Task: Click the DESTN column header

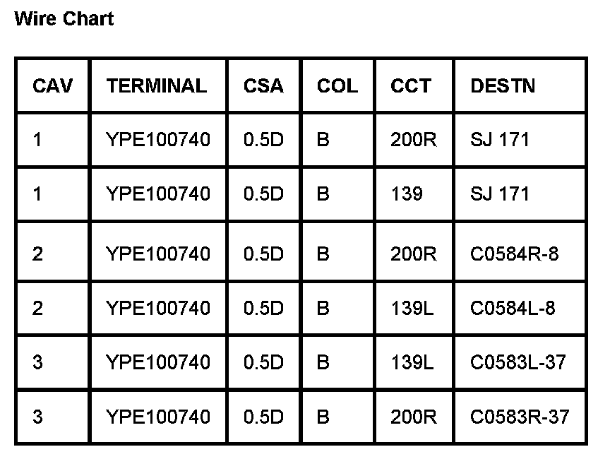Action: click(x=503, y=85)
